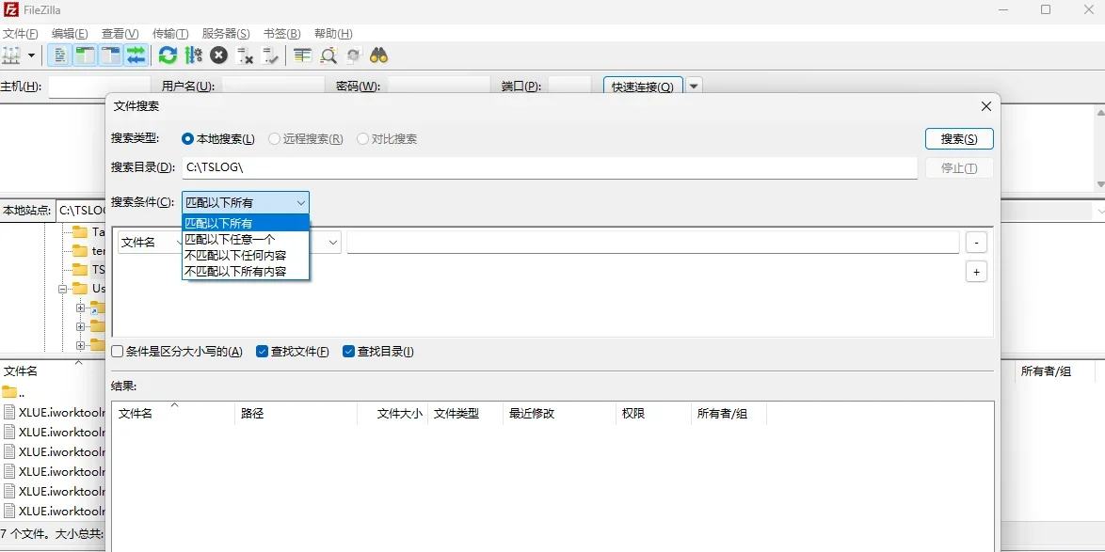Click the 停止(T) button
Viewport: 1105px width, 552px height.
959,167
